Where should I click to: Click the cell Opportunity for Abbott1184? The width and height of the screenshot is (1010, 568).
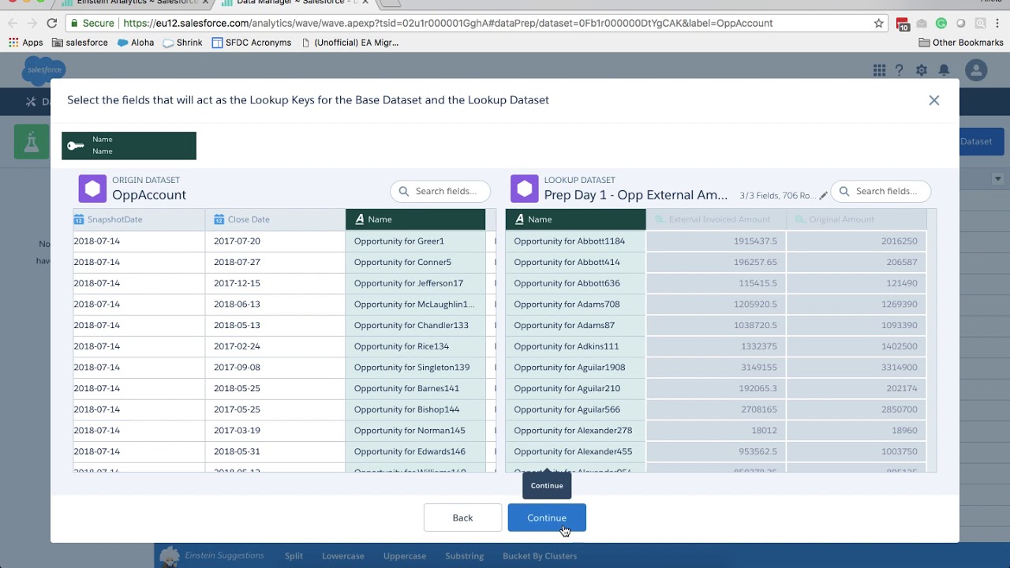pyautogui.click(x=575, y=241)
